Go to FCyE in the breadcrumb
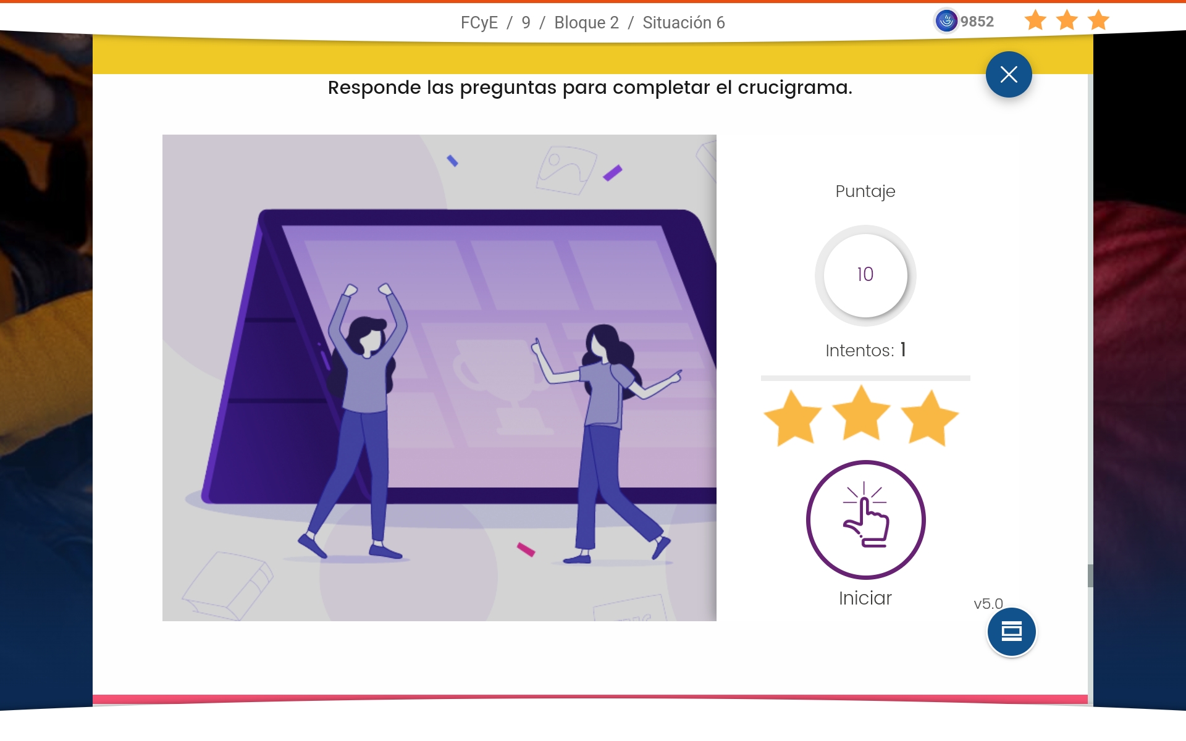The width and height of the screenshot is (1186, 741). 479,23
